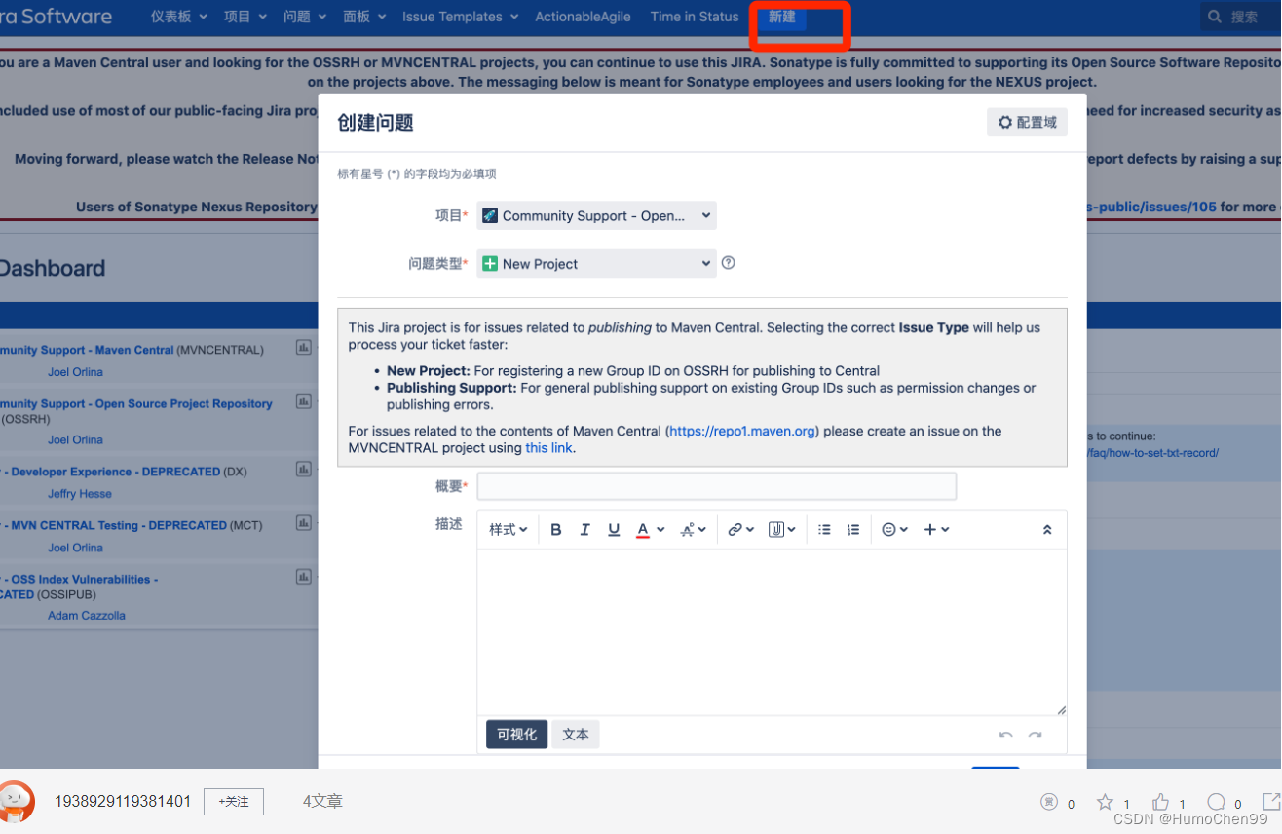Screen dimensions: 1282x834
Task: Click chart icon beside OSS Index Vulnerabilities project
Action: coord(303,577)
